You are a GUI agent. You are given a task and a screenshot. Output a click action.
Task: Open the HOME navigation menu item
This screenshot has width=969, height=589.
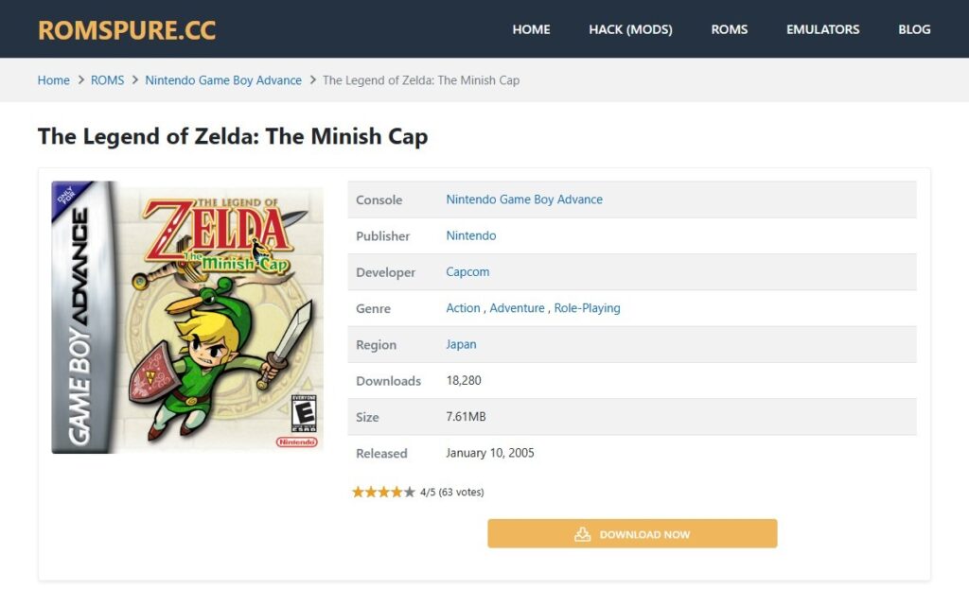[x=531, y=29]
